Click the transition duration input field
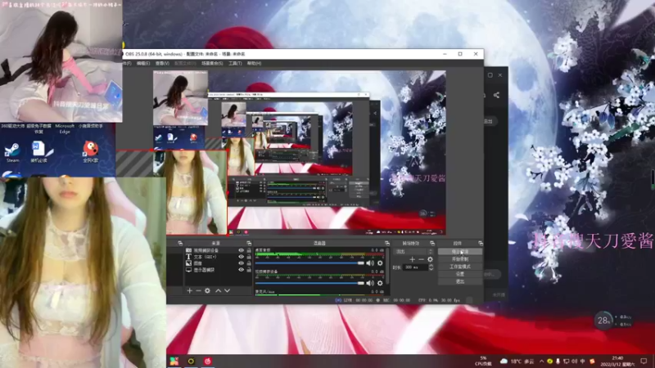The width and height of the screenshot is (655, 368). pos(415,267)
